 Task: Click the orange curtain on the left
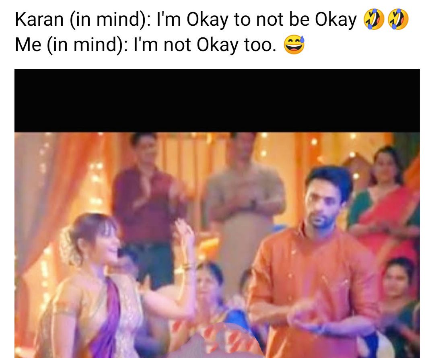click(x=56, y=194)
